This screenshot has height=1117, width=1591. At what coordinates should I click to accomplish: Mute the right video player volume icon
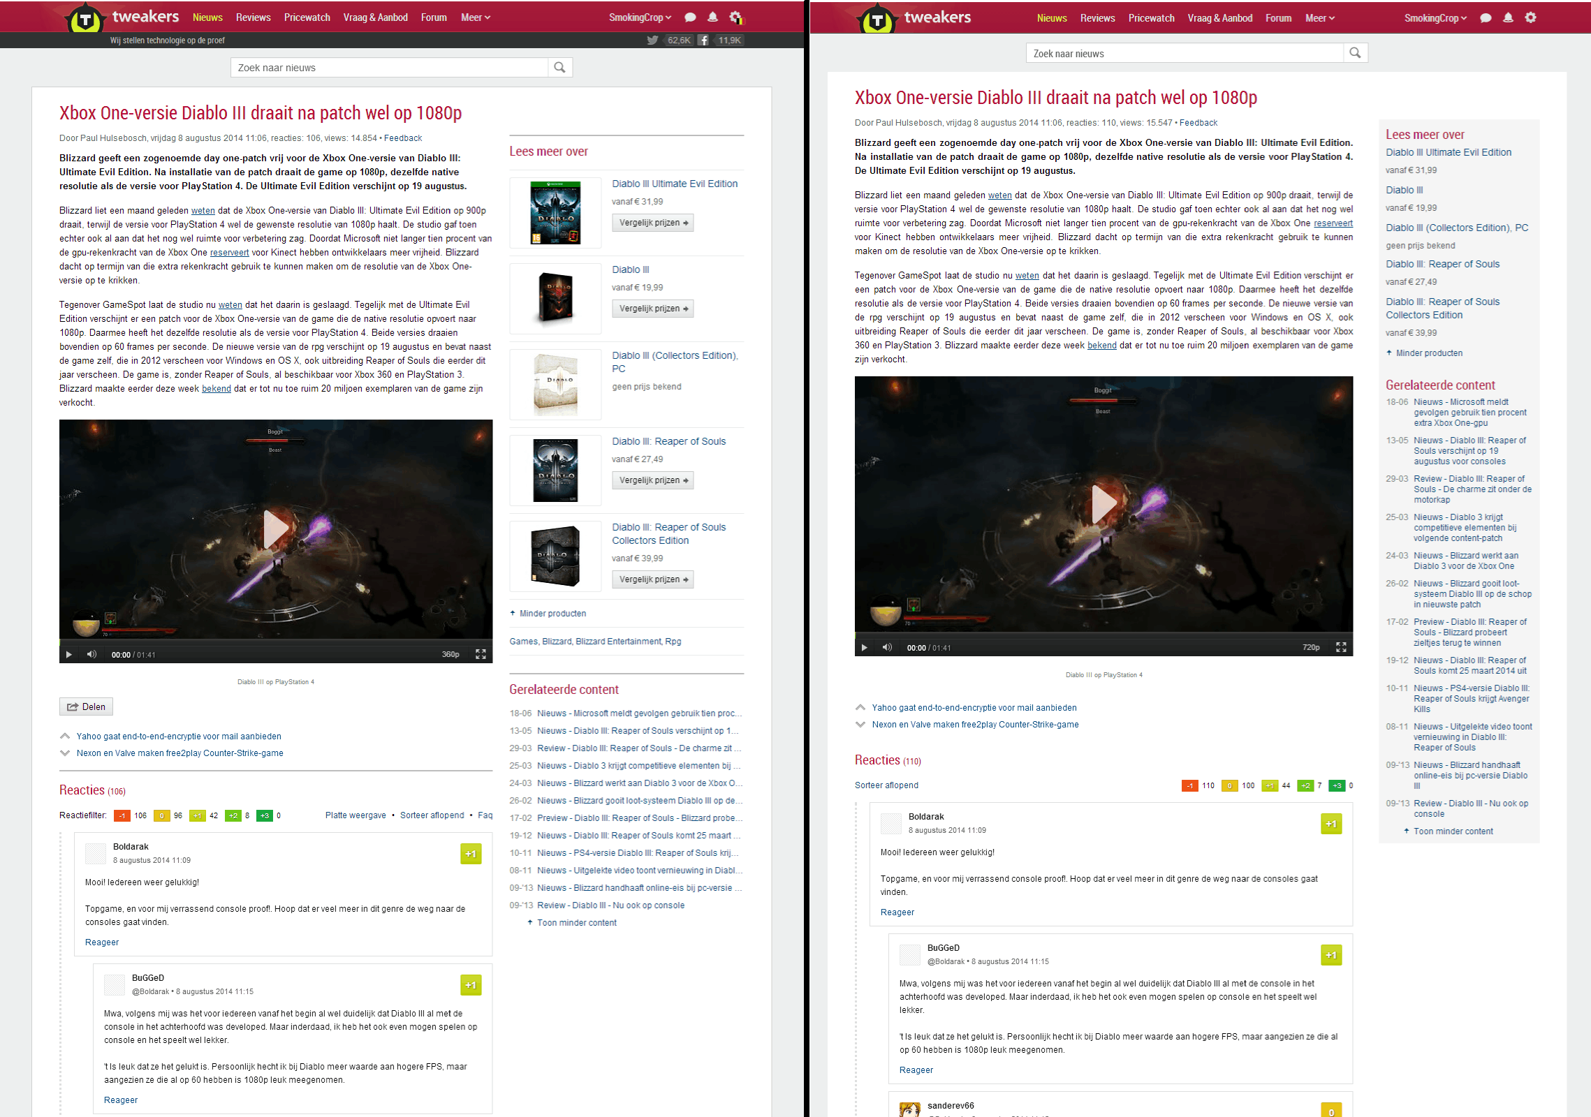[887, 647]
